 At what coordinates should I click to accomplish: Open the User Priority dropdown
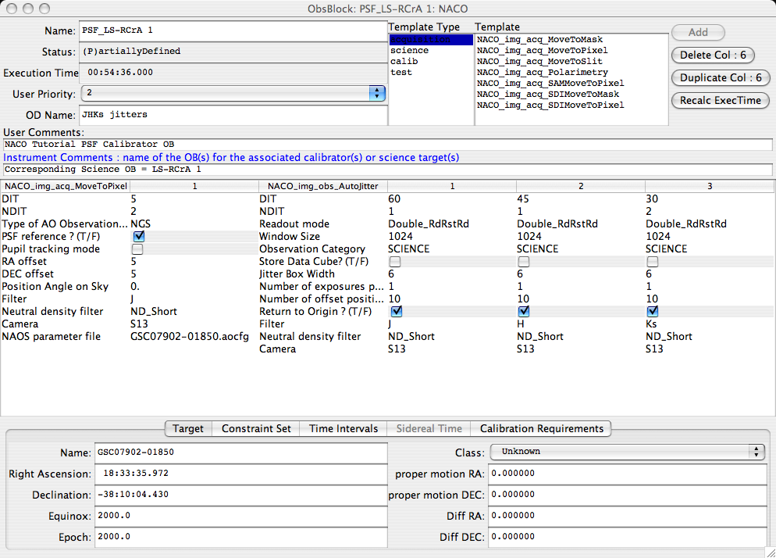coord(233,93)
